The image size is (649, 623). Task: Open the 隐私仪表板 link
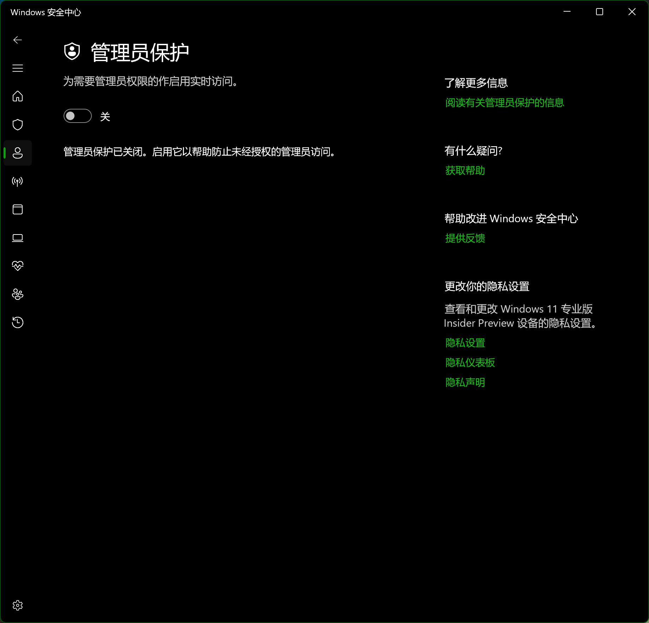(470, 363)
